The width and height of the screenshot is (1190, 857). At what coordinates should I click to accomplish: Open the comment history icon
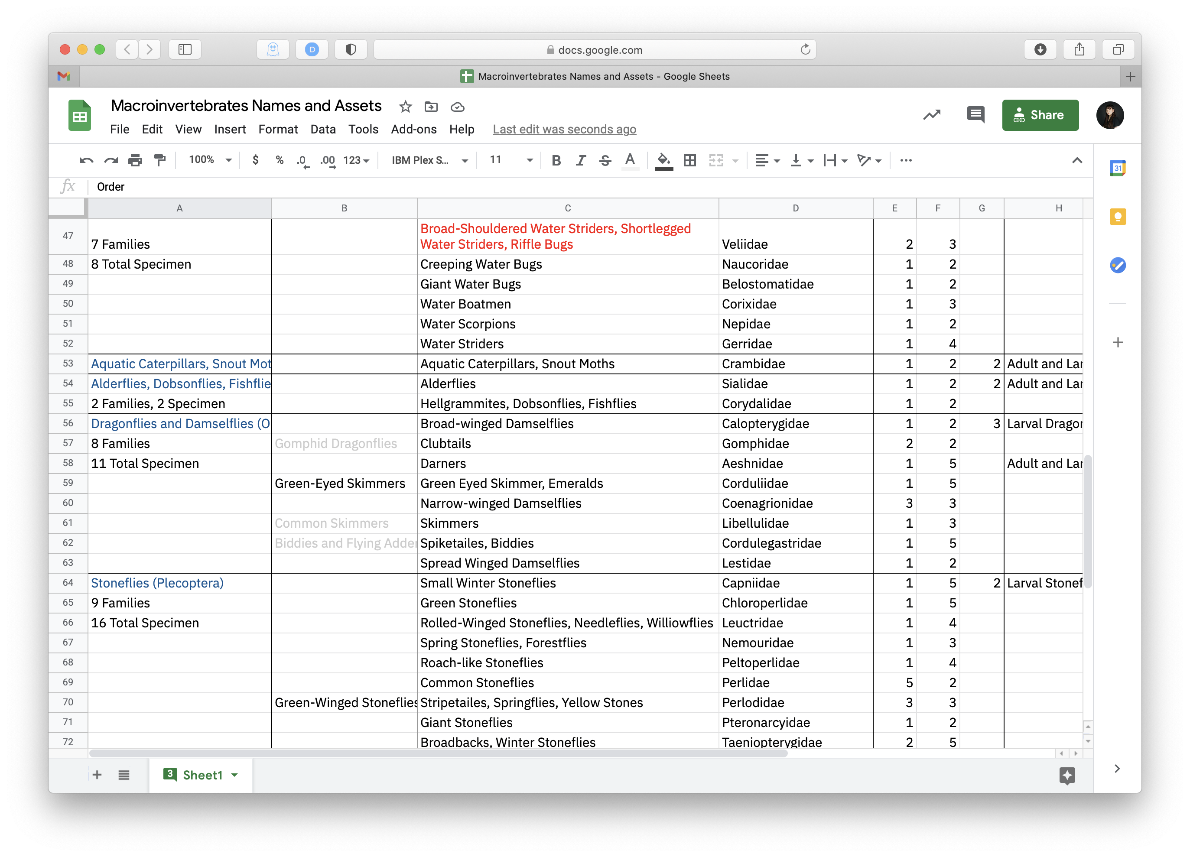point(975,115)
